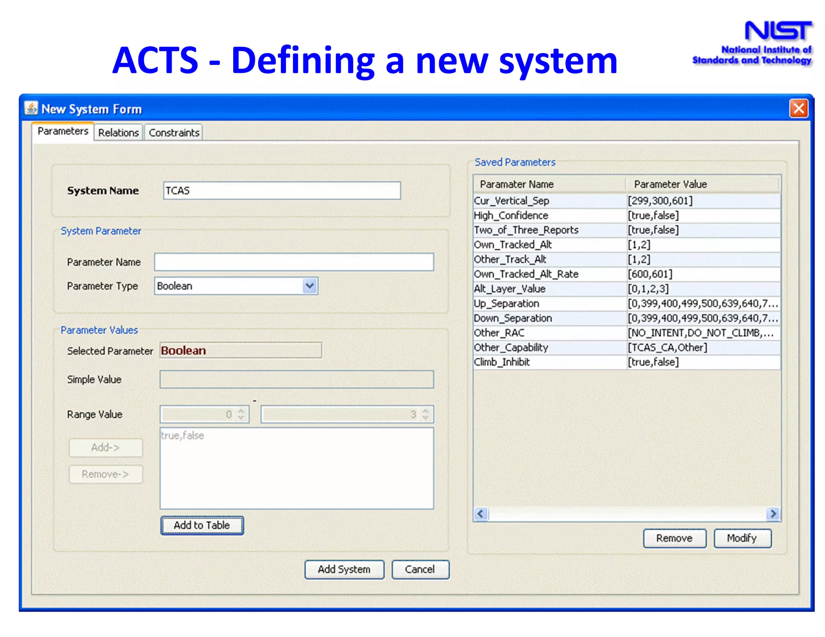Select the Own_Tracked_Alt row

(627, 245)
